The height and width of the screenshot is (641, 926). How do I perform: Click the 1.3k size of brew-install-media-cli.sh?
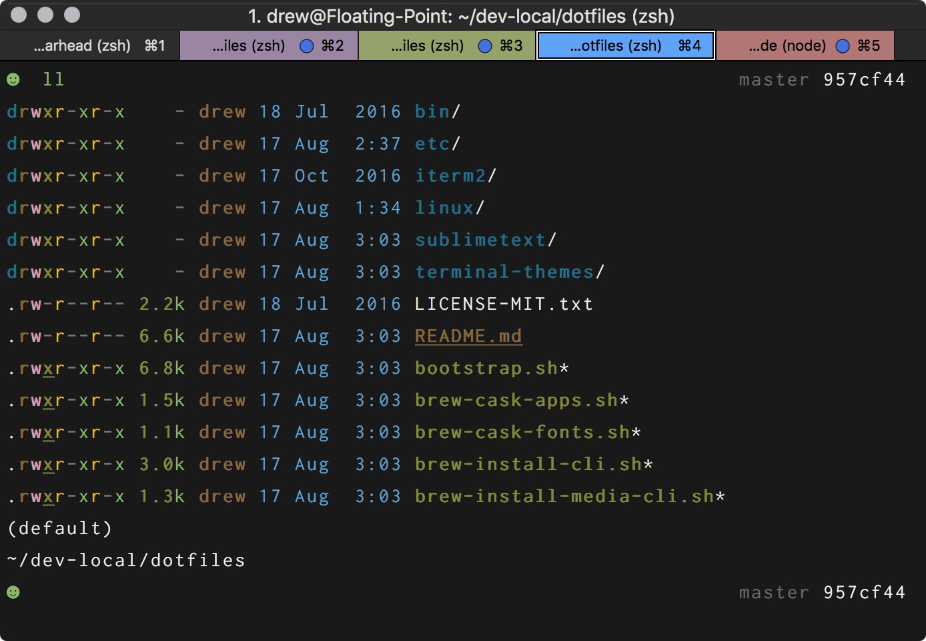[162, 496]
